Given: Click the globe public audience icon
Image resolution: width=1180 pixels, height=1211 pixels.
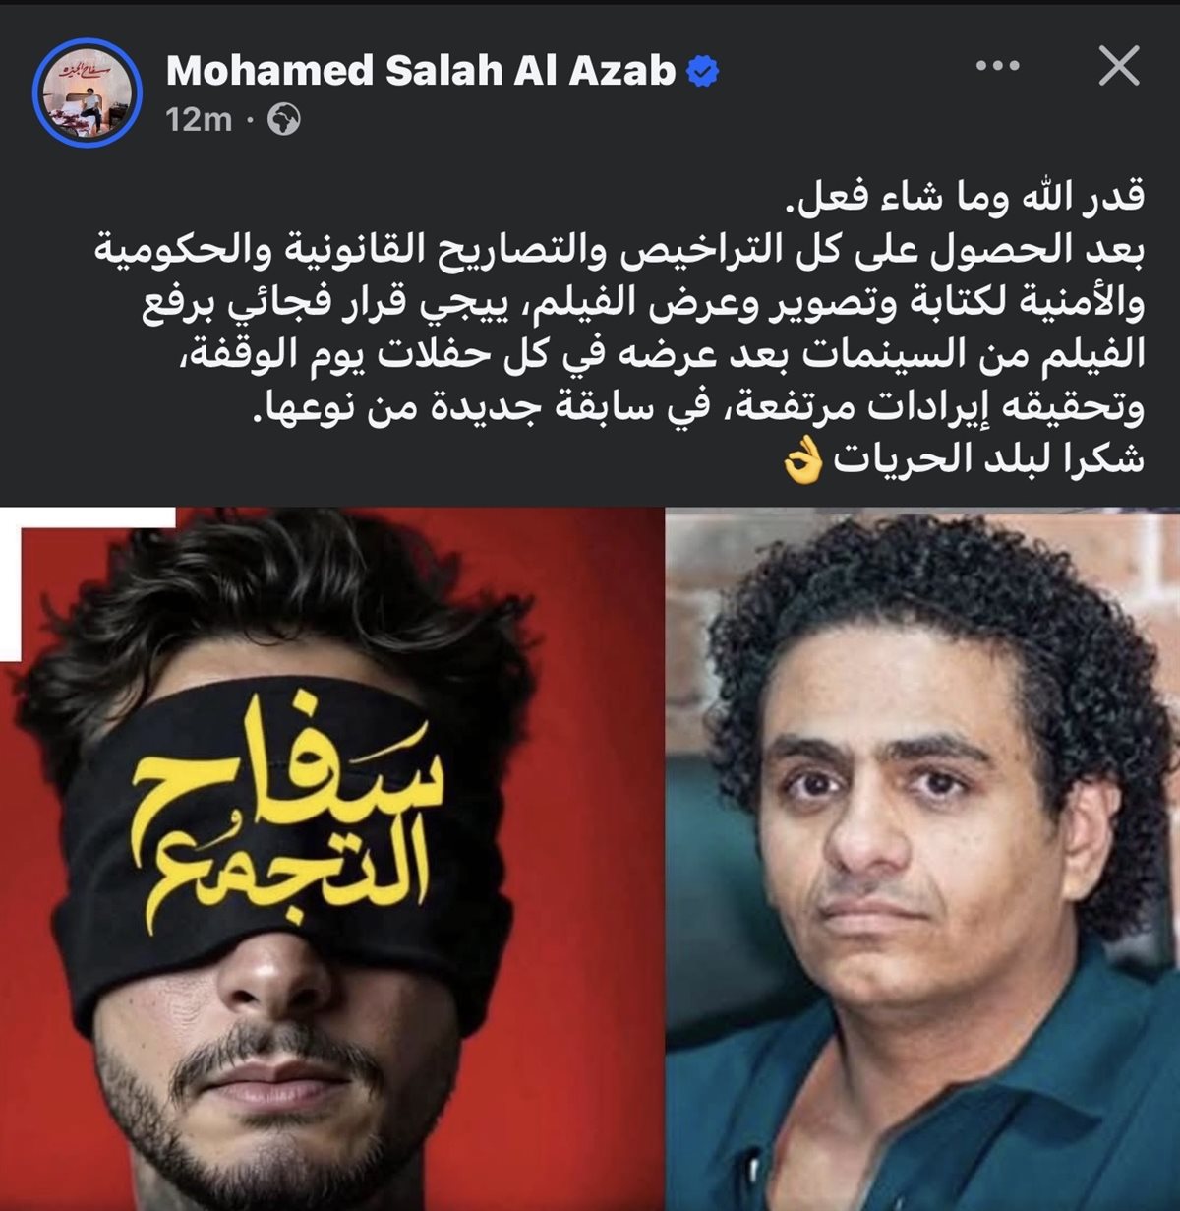Looking at the screenshot, I should (x=284, y=120).
